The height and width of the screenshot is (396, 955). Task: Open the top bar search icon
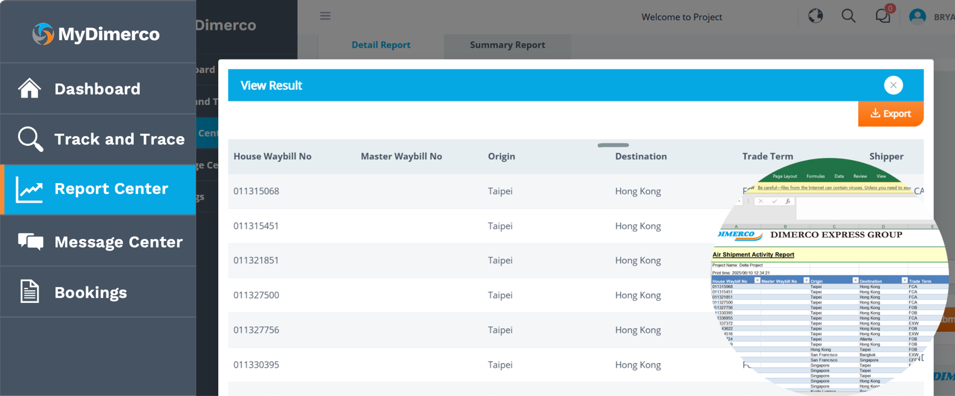coord(849,16)
